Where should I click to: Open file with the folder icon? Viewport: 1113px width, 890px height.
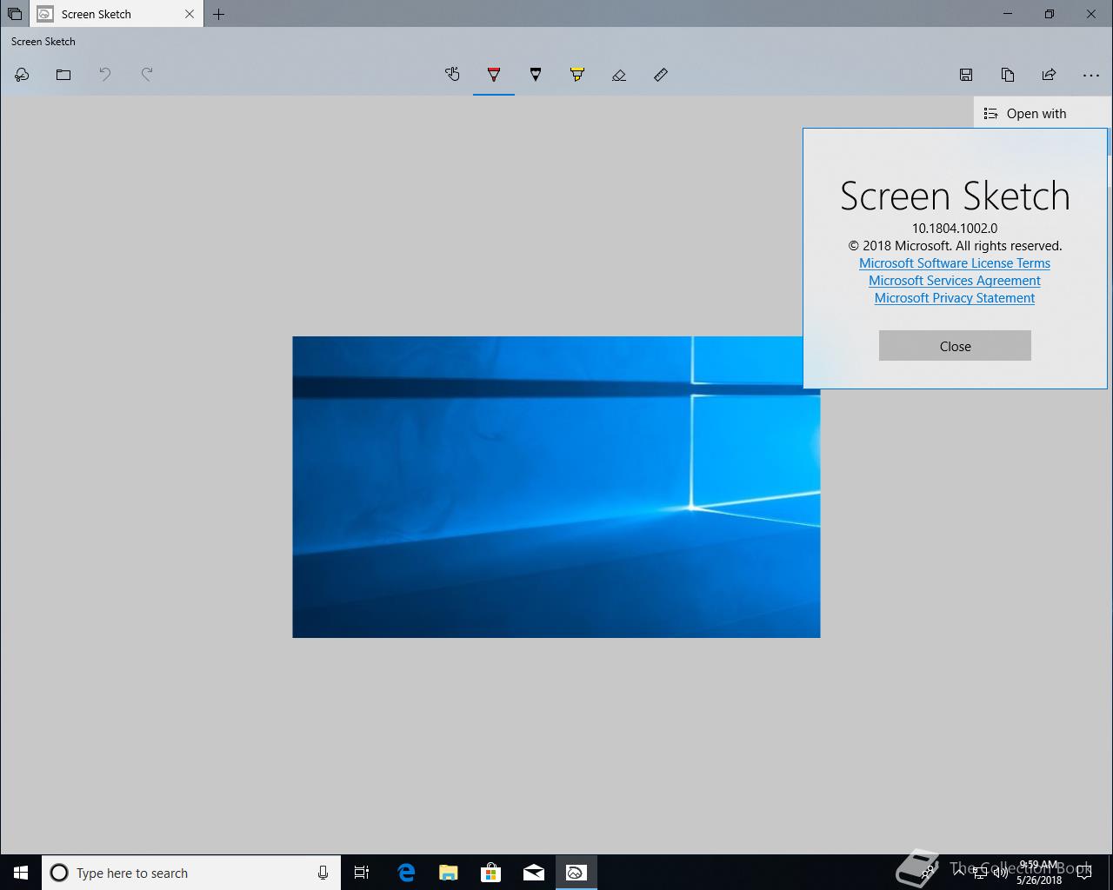[x=63, y=75]
